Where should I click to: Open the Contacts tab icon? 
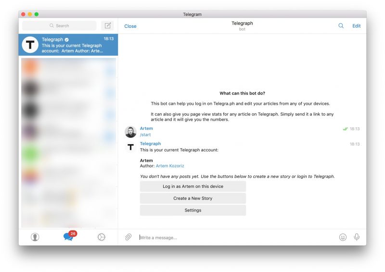pos(35,237)
